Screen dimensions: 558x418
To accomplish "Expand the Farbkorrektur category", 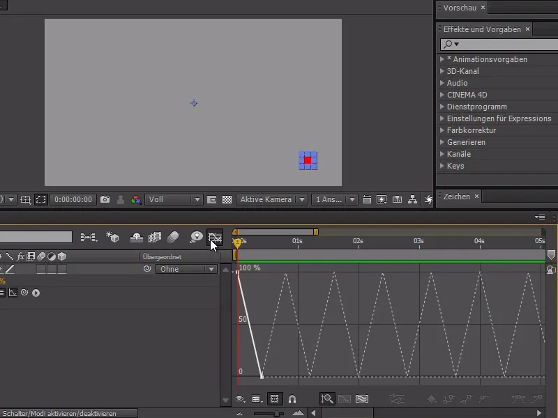I will pos(442,130).
